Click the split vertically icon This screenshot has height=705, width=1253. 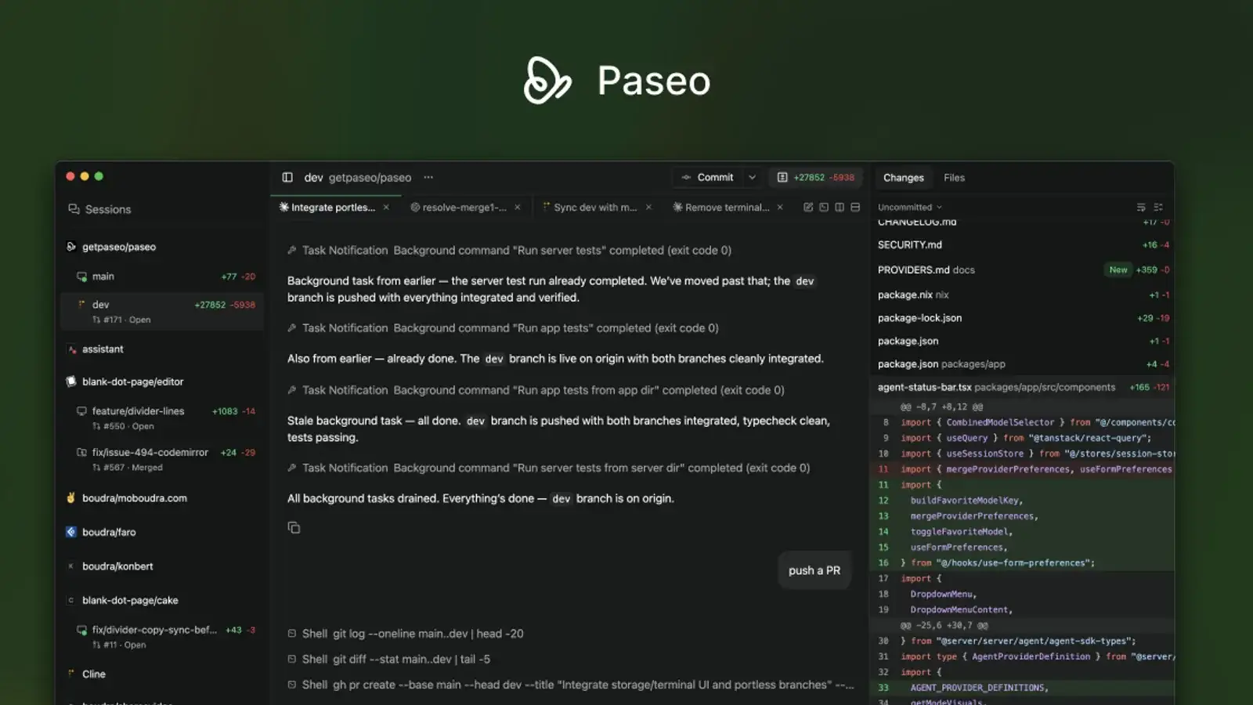[840, 208]
